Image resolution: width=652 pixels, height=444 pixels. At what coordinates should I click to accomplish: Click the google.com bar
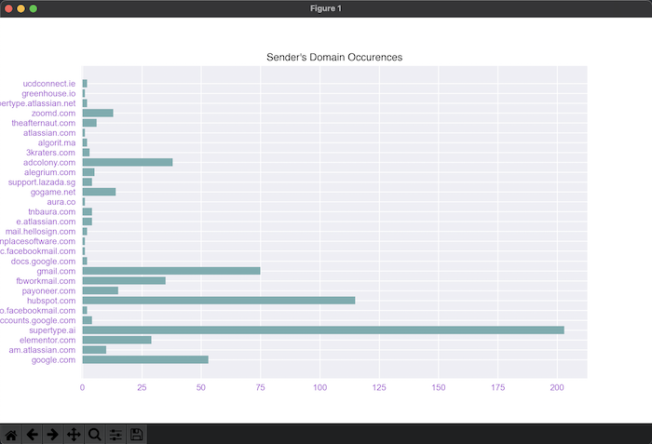[x=145, y=359]
